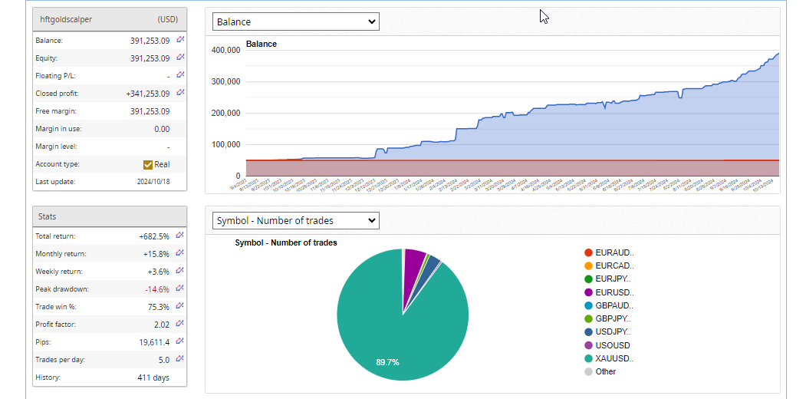The image size is (806, 399).
Task: Click the Floating P/L chart icon
Action: (x=180, y=75)
